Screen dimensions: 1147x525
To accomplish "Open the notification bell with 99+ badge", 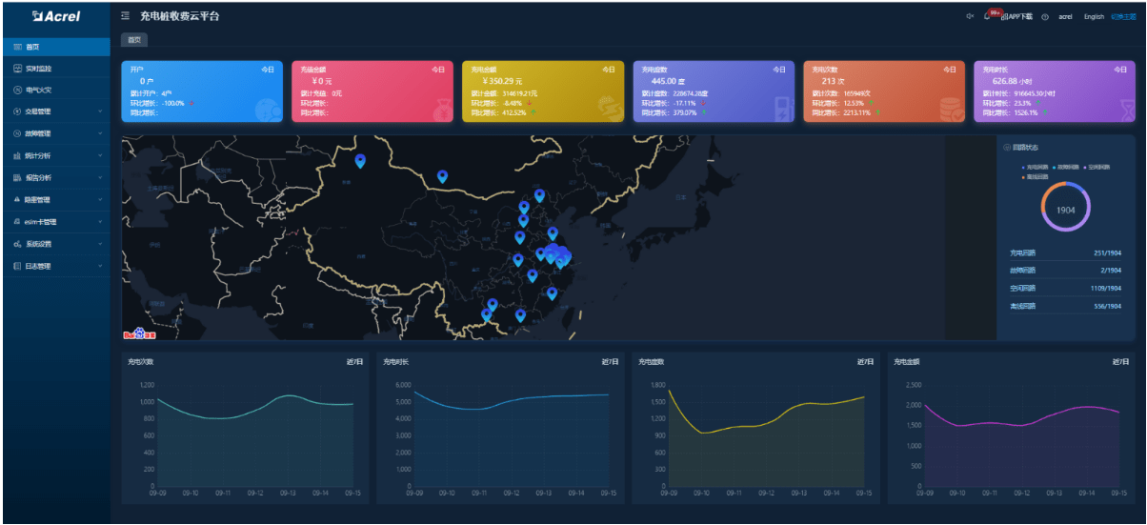I will [988, 16].
